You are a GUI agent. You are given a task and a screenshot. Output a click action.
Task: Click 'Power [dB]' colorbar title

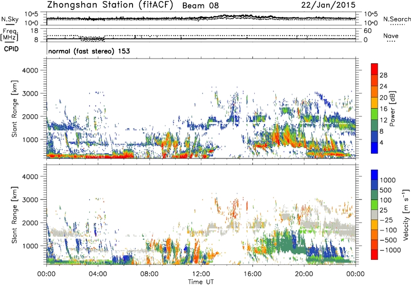(x=393, y=109)
